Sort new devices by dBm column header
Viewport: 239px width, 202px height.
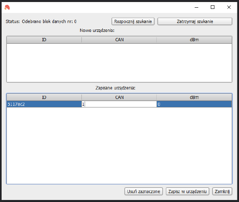click(194, 40)
